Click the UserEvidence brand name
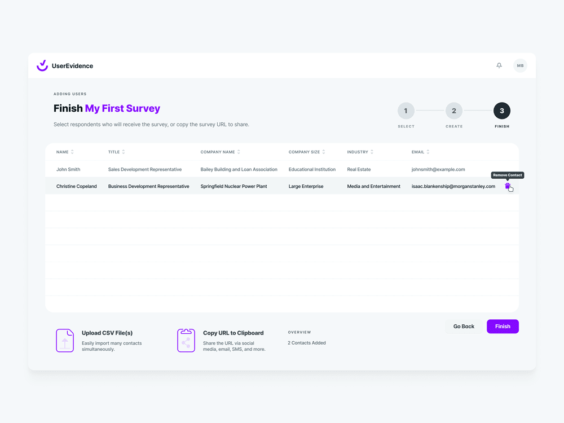564x423 pixels. point(72,66)
